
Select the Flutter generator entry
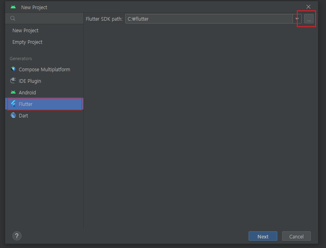point(44,104)
